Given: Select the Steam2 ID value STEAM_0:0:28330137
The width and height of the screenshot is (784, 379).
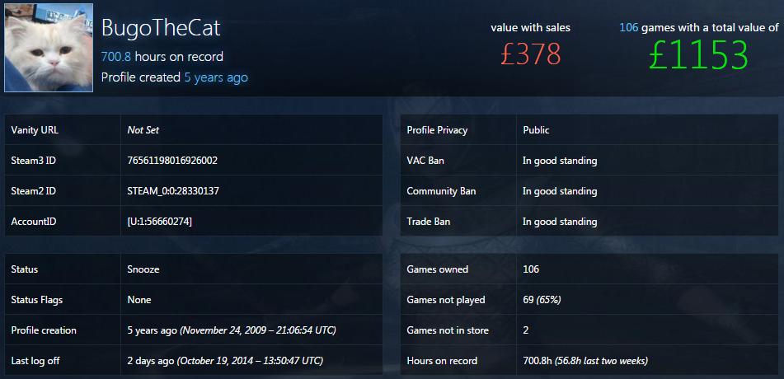Looking at the screenshot, I should (x=173, y=191).
